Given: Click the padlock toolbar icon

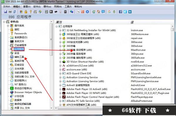Looking at the screenshot, I should [26, 12].
